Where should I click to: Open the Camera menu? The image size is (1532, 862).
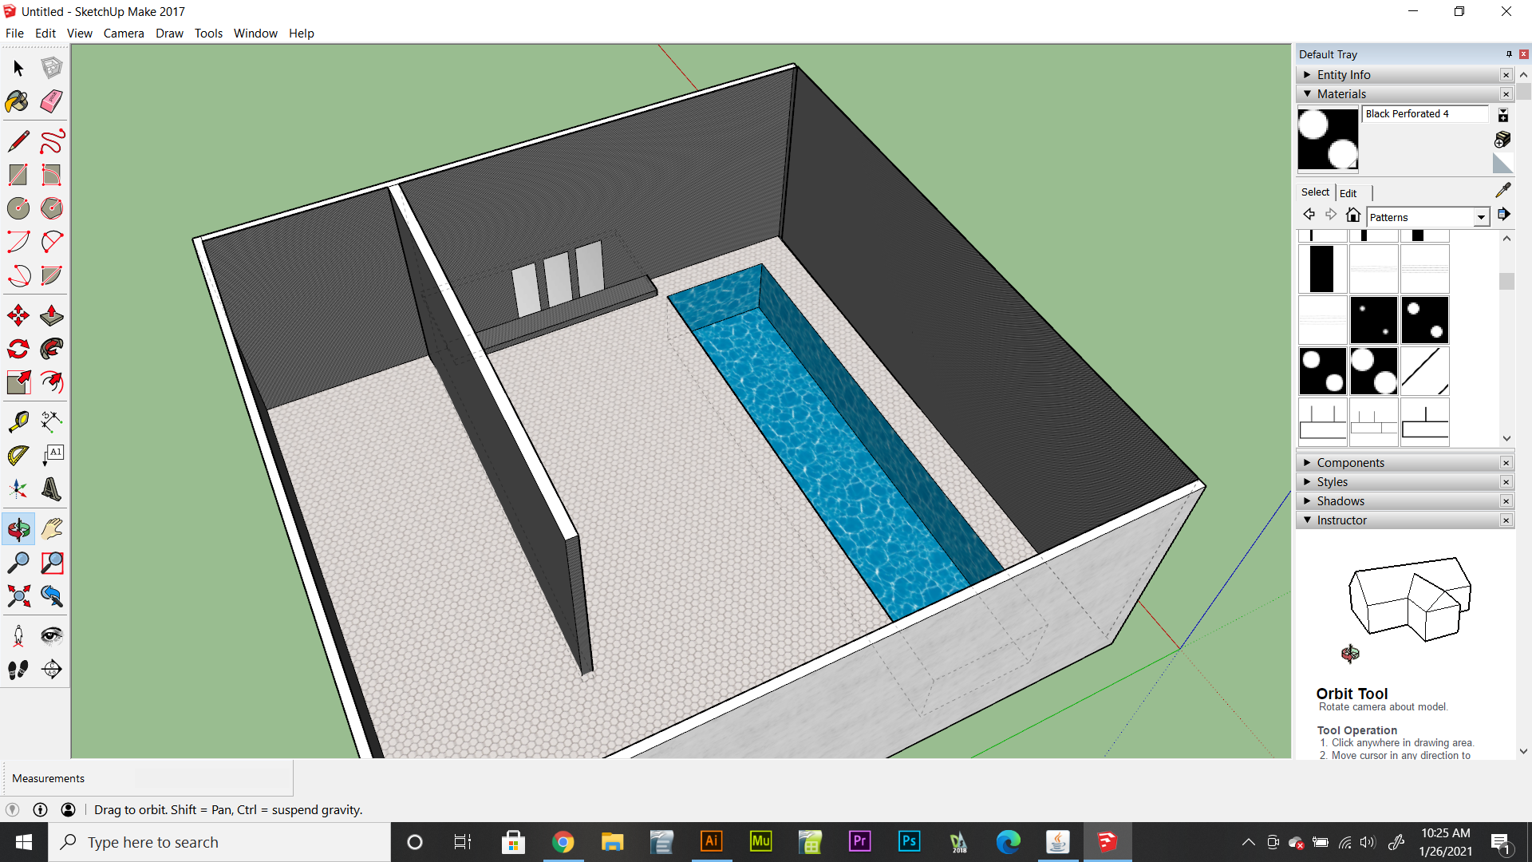tap(124, 33)
